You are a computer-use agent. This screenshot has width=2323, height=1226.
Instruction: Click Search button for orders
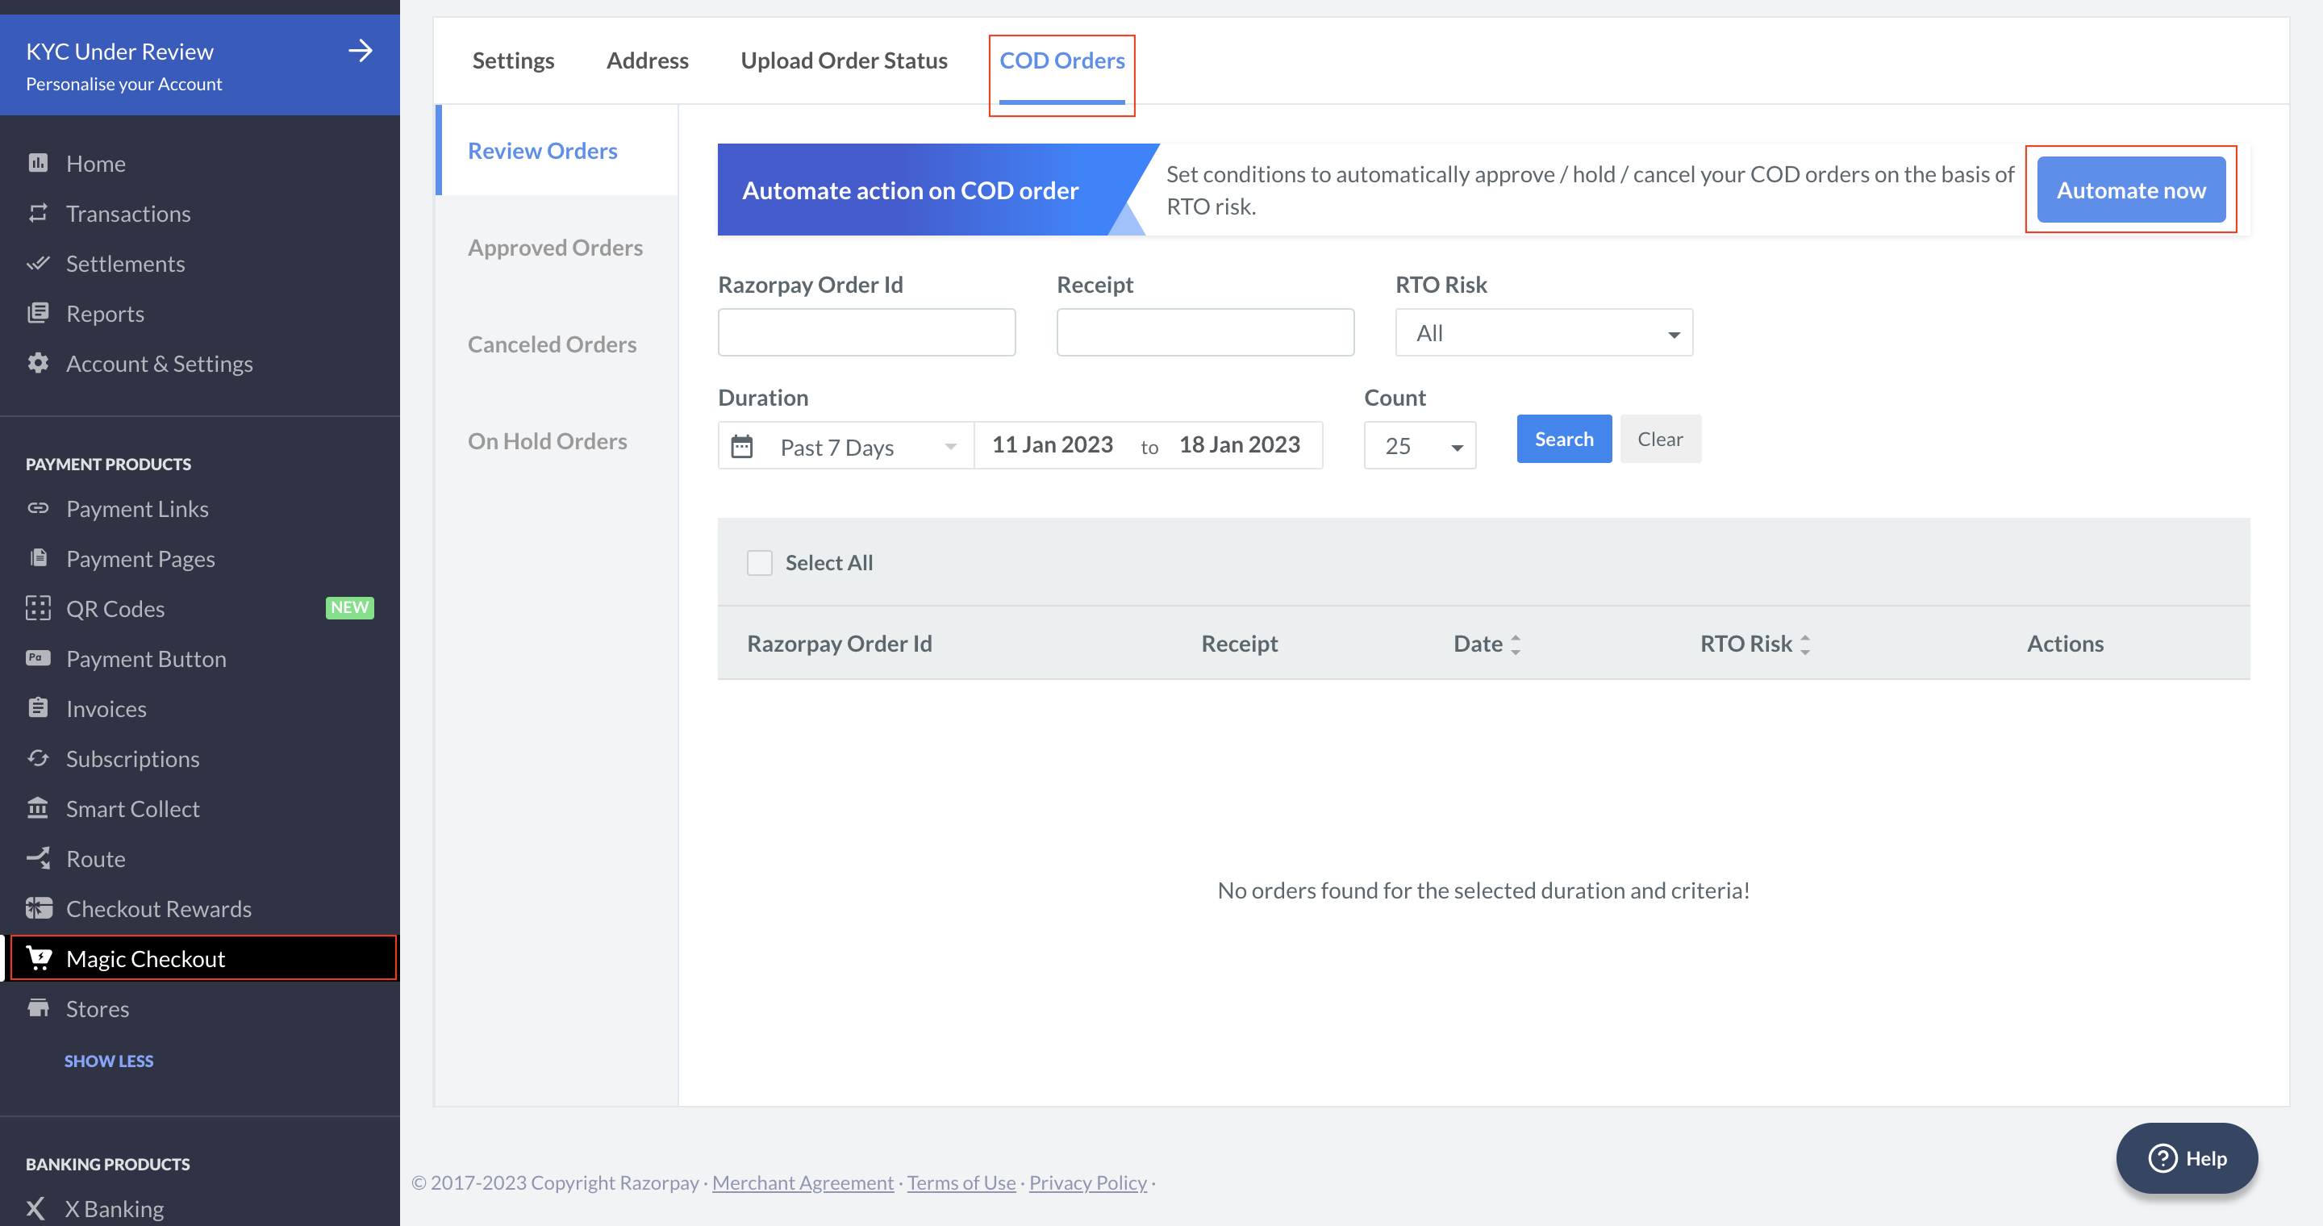click(1564, 438)
